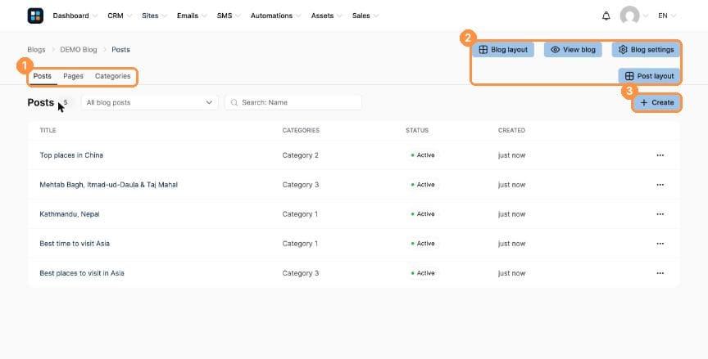Open options for Mehtab Bagh post
This screenshot has height=359, width=708.
660,185
